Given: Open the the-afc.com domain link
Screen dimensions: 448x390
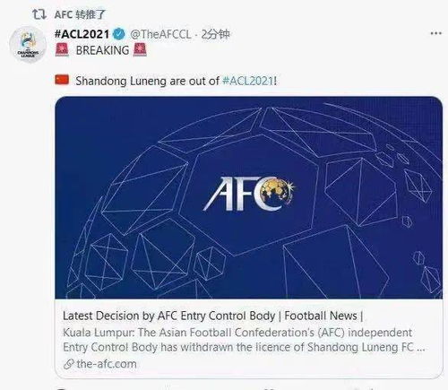Looking at the screenshot, I should pyautogui.click(x=107, y=364).
